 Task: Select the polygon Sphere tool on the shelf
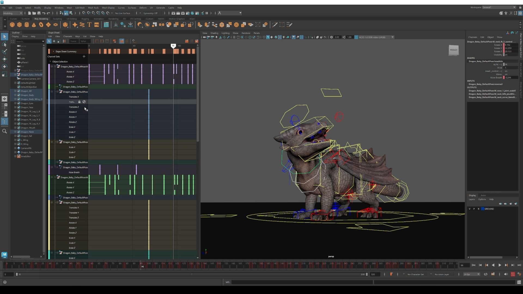12,24
